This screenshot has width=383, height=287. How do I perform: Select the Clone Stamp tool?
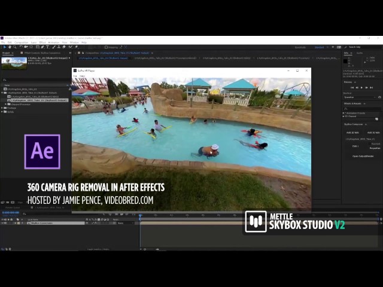[59, 47]
